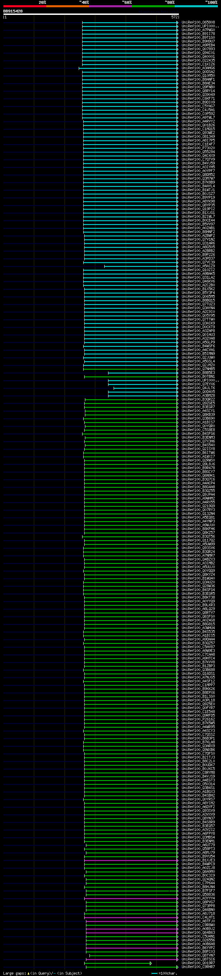
Task: Click label UniRef100_Q9ZGE5
Action: tap(198, 403)
